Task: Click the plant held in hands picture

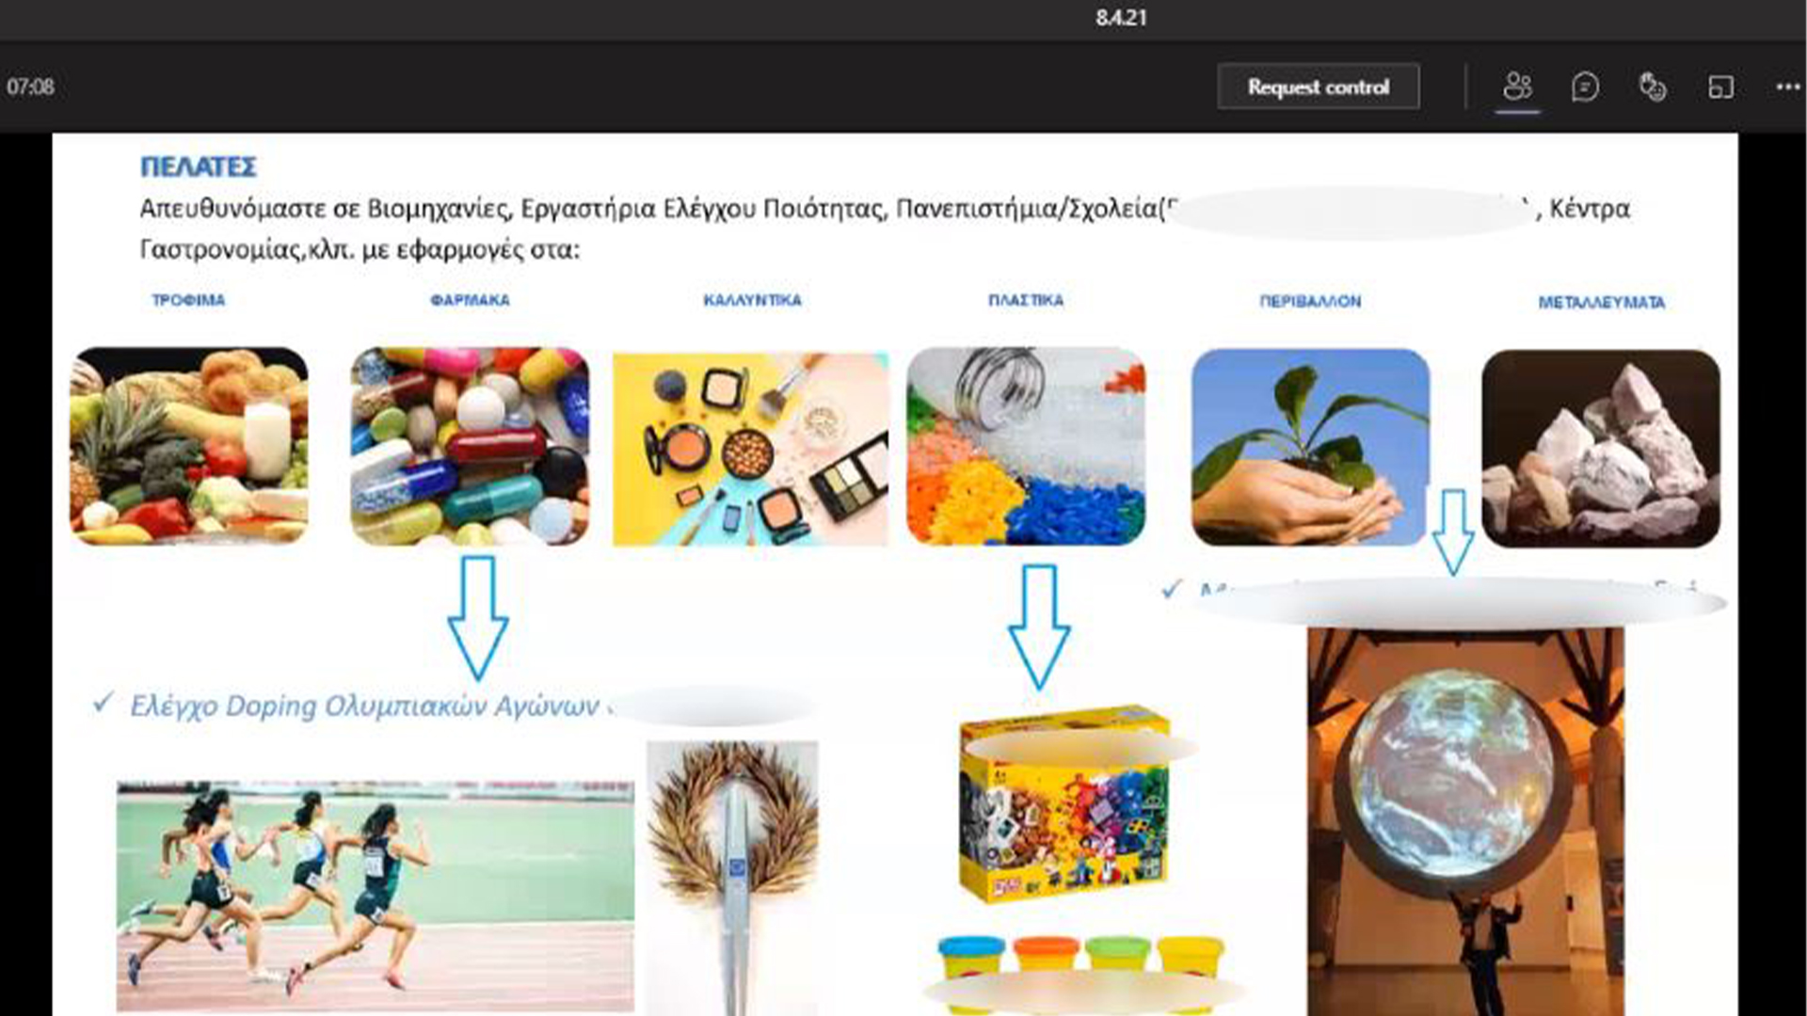Action: coord(1310,447)
